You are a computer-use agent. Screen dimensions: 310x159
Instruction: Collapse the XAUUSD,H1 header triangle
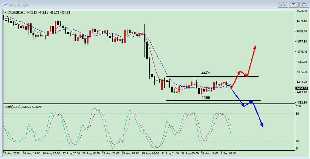pyautogui.click(x=6, y=13)
